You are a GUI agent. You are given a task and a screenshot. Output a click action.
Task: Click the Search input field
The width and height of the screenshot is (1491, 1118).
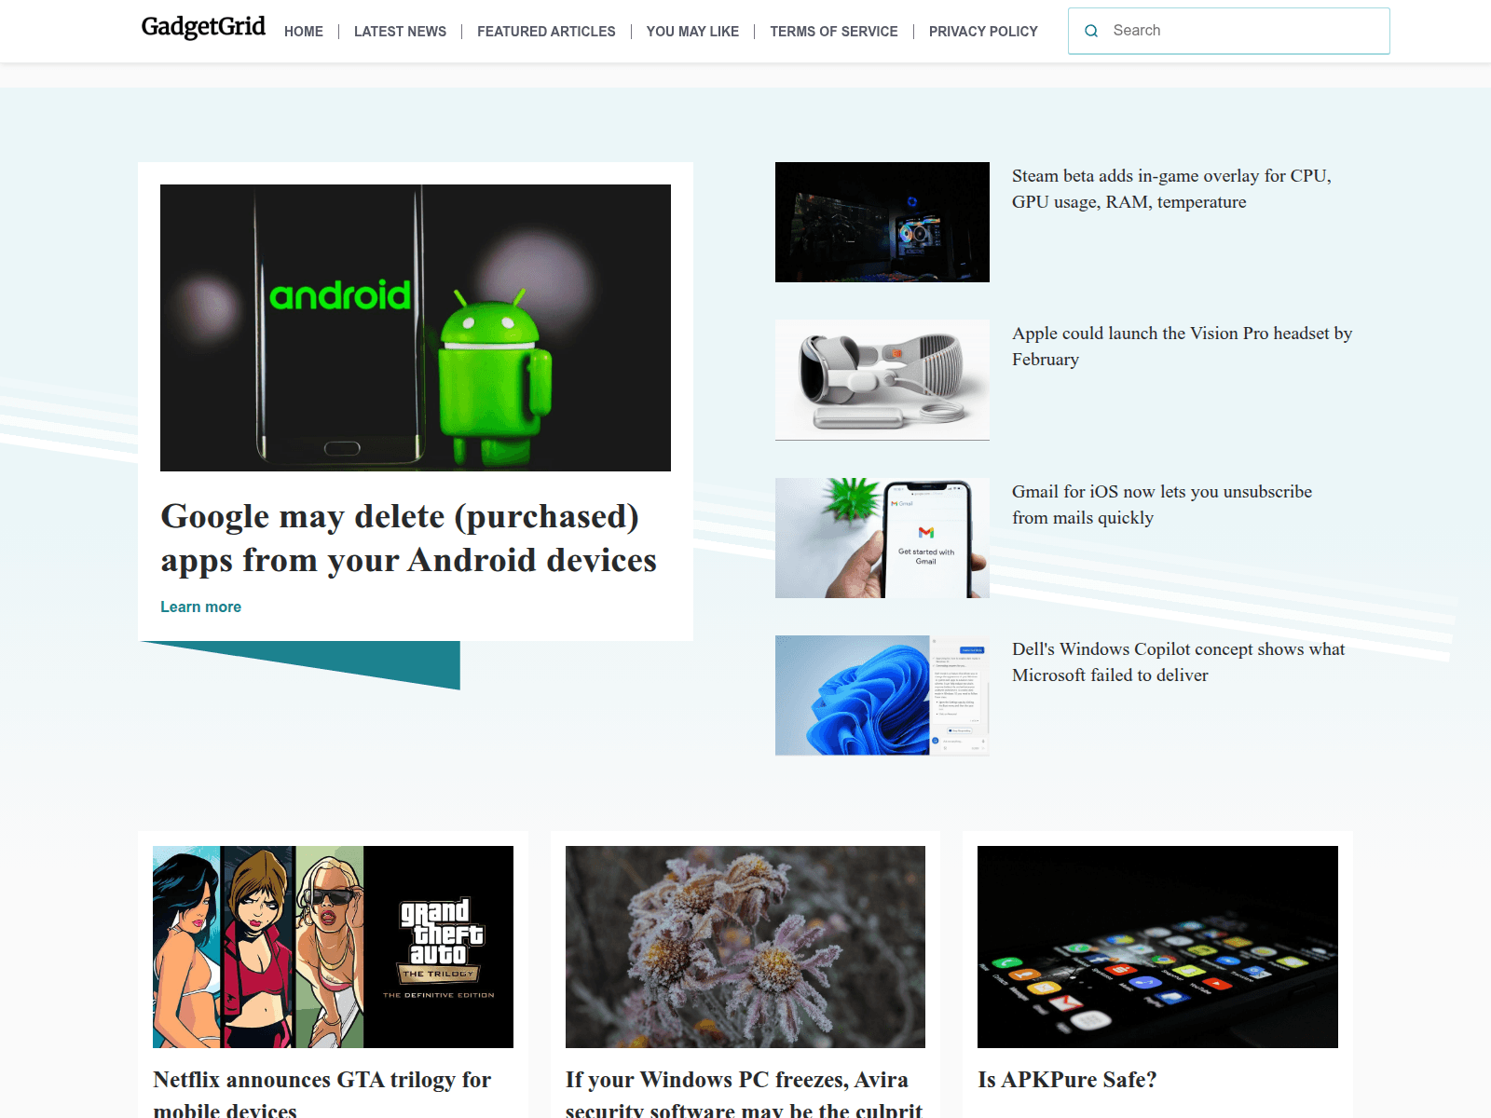(1229, 31)
